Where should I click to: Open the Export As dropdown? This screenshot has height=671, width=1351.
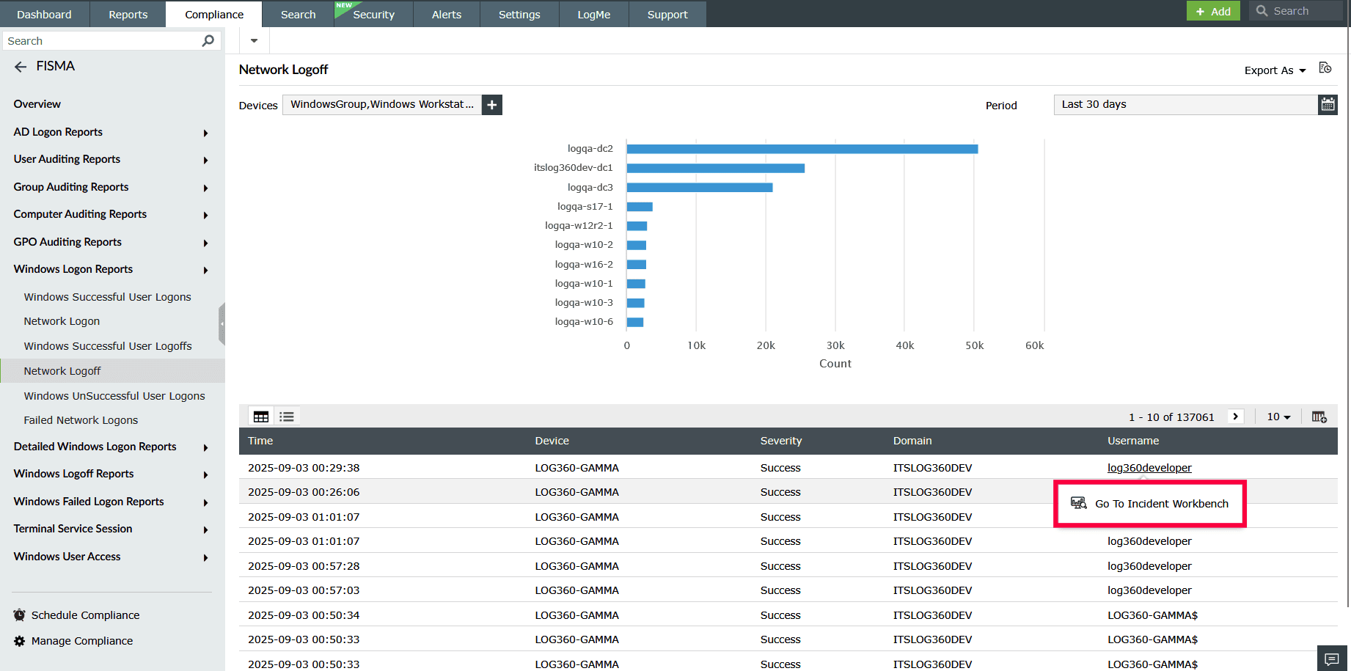pyautogui.click(x=1275, y=70)
